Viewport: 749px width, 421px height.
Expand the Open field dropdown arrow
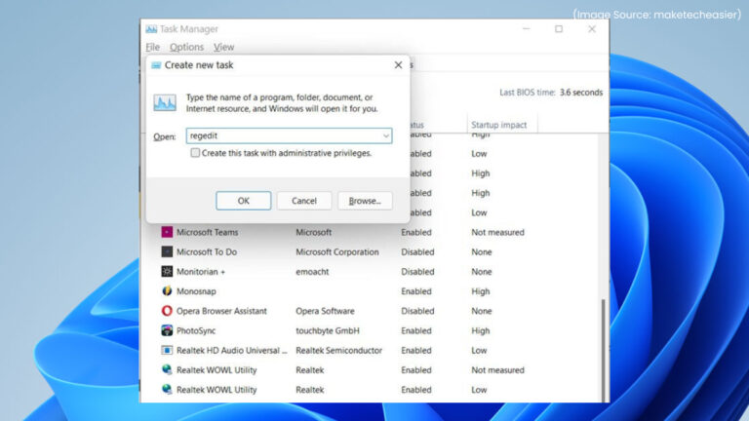[x=385, y=136]
